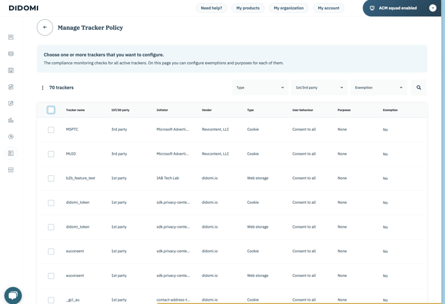Click the Type column header in table

coord(250,110)
